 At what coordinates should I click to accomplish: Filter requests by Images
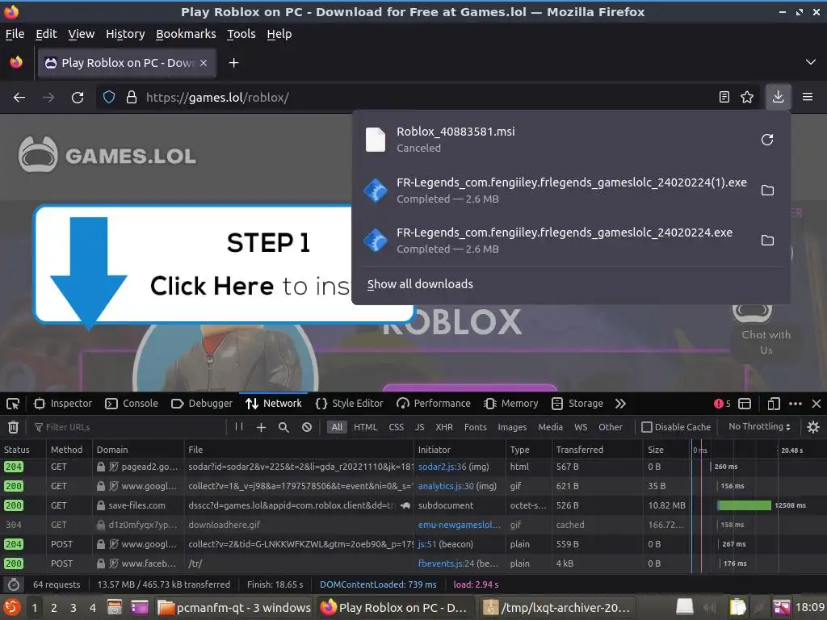click(512, 427)
